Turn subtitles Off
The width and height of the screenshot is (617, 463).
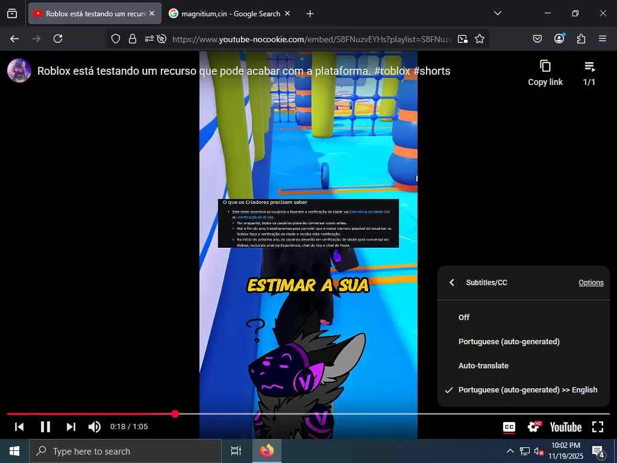(x=524, y=317)
